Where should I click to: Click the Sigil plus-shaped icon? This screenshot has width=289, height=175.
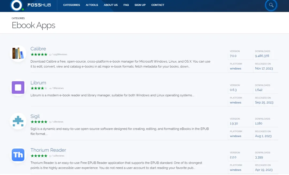18,121
